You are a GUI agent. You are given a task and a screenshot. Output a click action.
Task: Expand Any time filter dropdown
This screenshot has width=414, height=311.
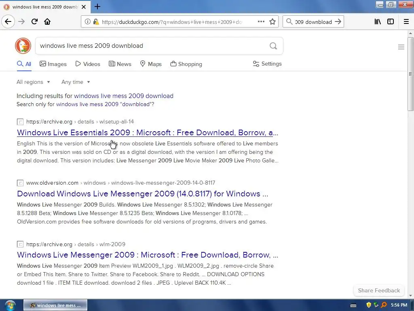(x=76, y=82)
